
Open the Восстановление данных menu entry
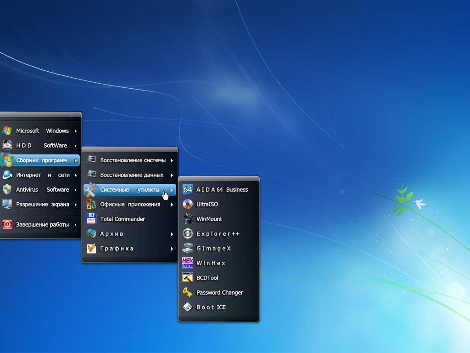[130, 175]
